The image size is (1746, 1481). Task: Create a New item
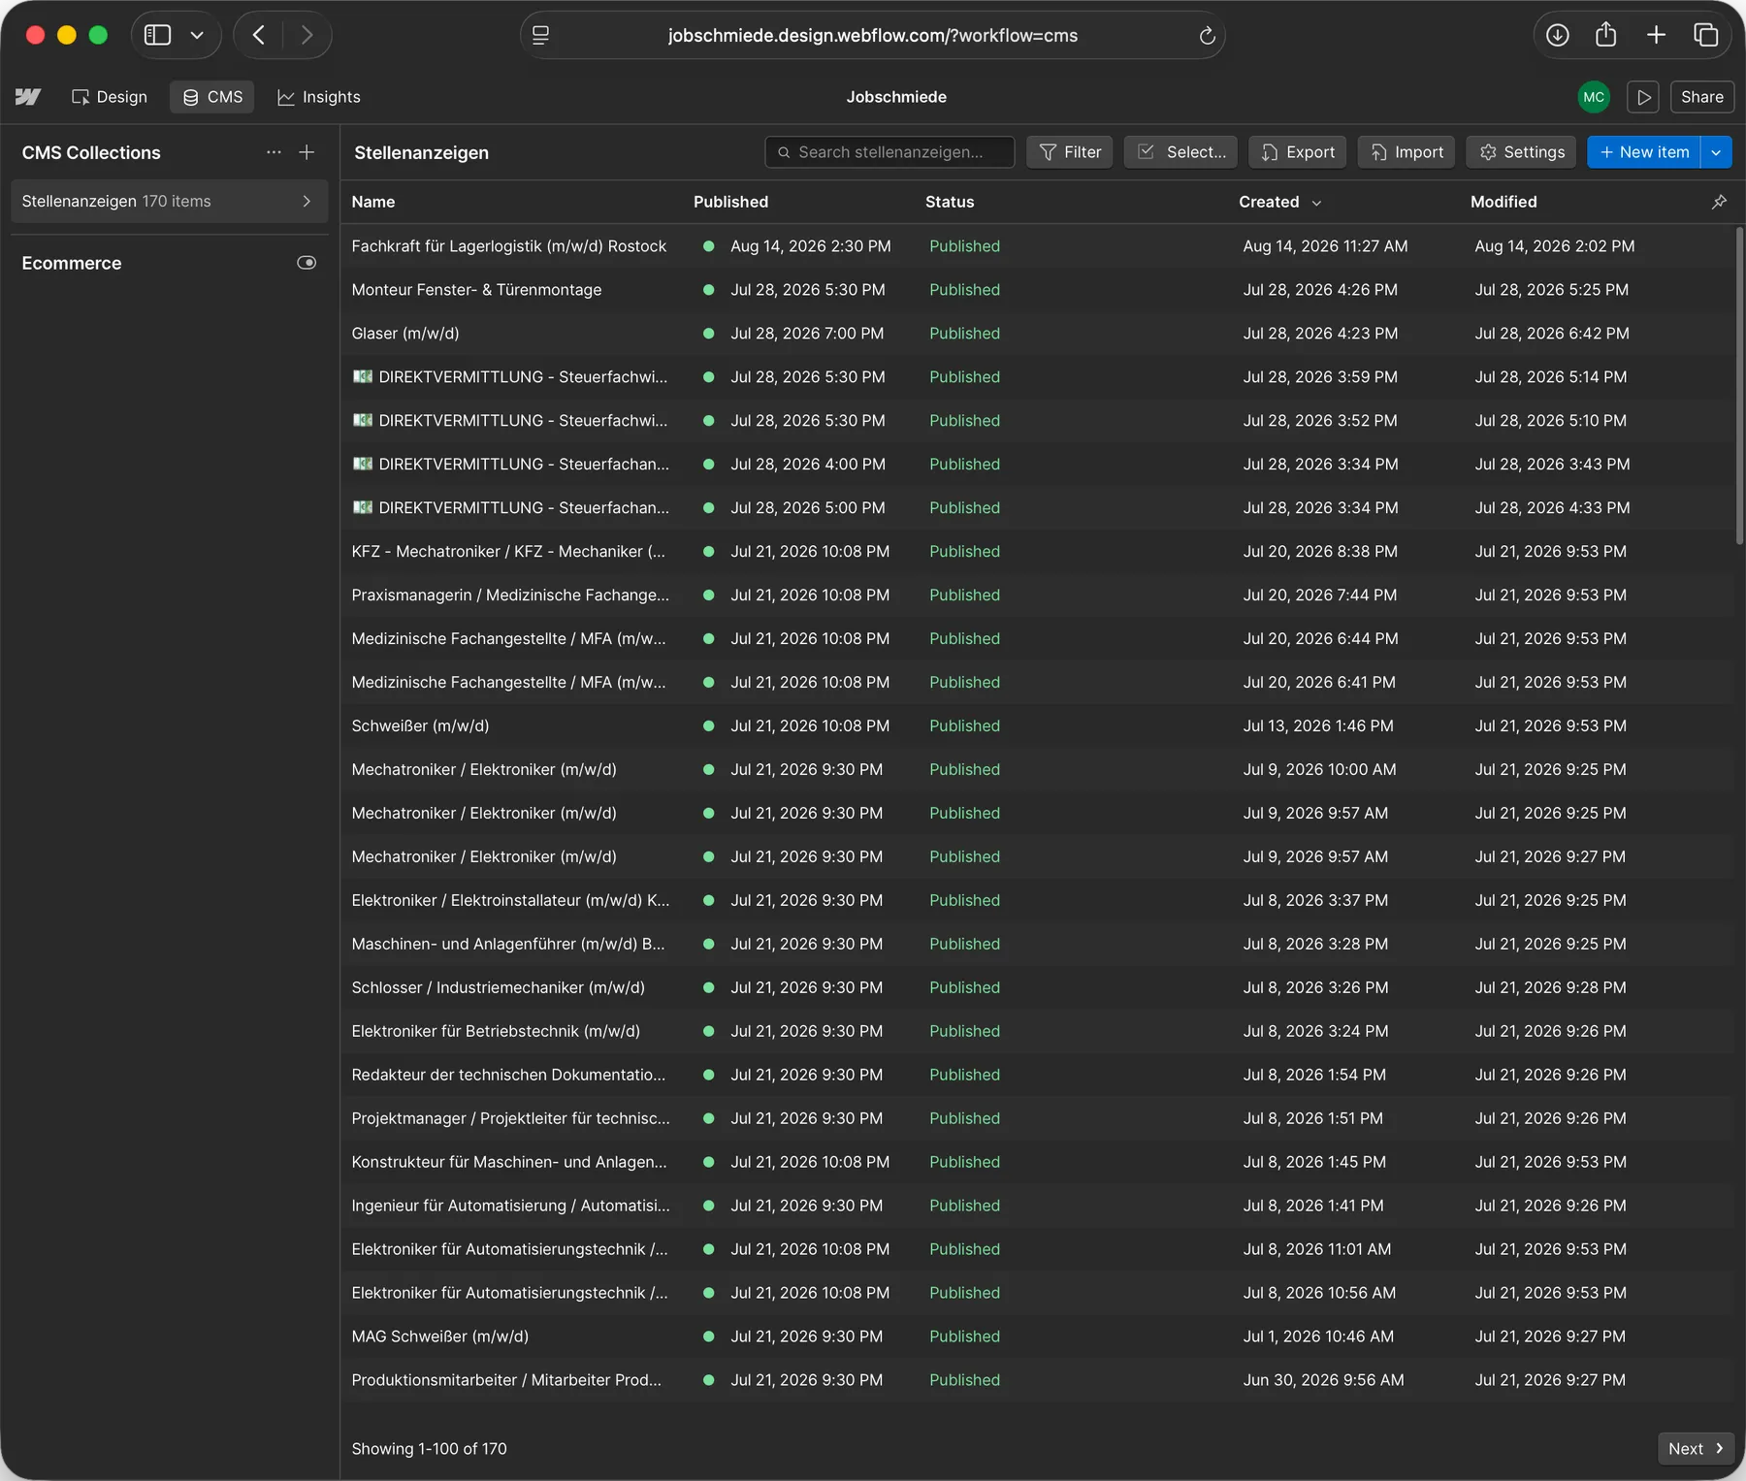[x=1644, y=152]
